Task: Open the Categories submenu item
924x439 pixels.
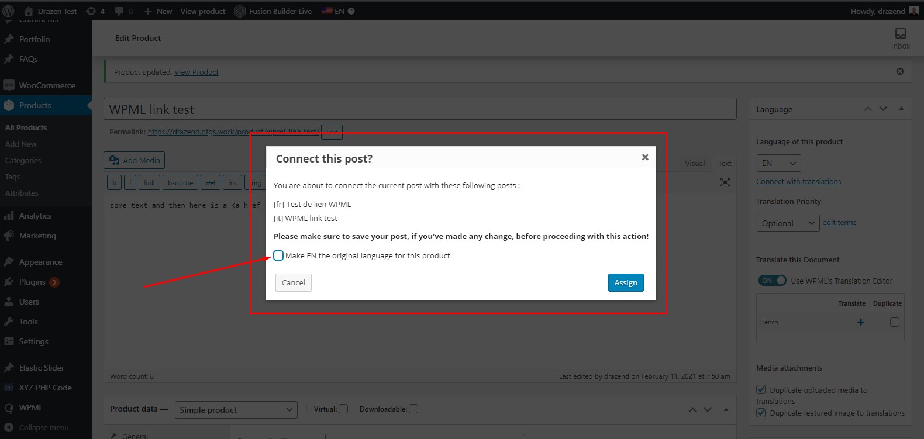Action: coord(23,160)
